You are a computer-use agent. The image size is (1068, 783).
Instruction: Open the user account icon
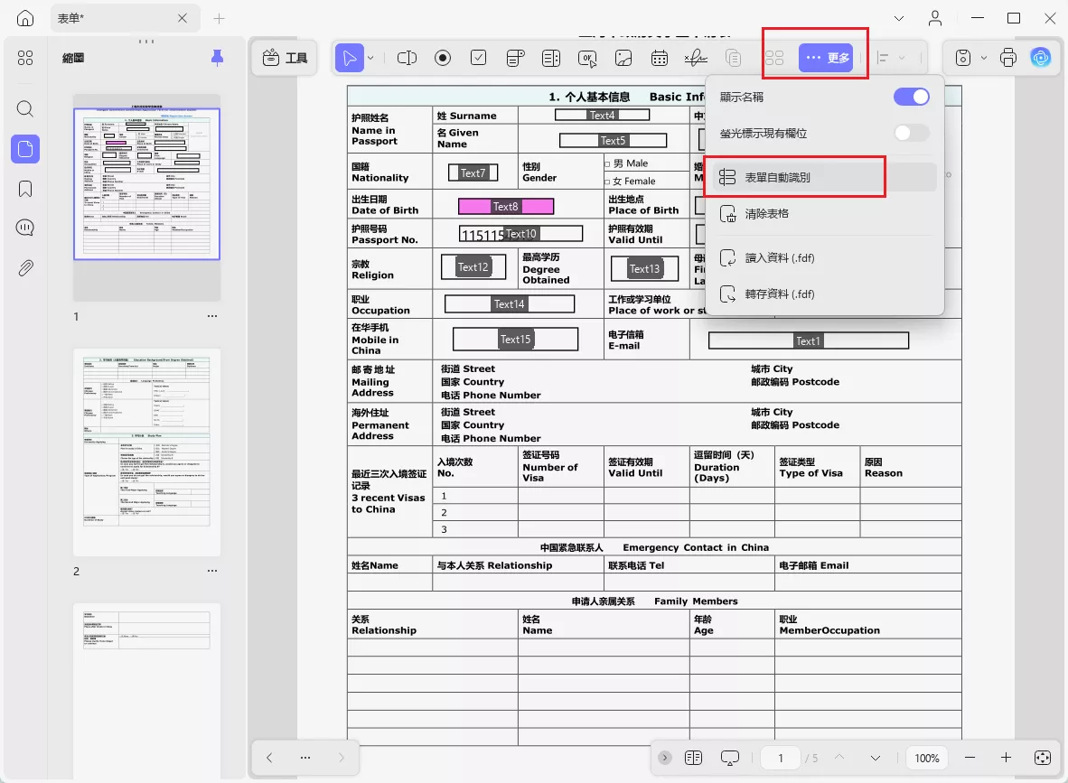pos(935,18)
